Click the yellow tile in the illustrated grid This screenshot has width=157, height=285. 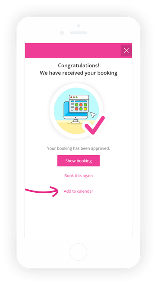pyautogui.click(x=85, y=109)
